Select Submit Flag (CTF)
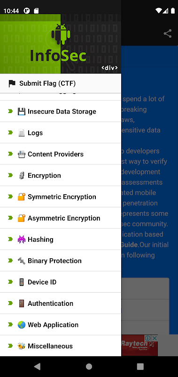Viewport: 178px width, 377px height. coord(61,83)
